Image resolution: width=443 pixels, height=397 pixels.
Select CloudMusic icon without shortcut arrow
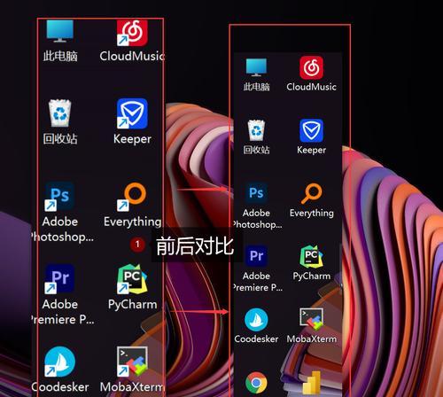click(311, 67)
